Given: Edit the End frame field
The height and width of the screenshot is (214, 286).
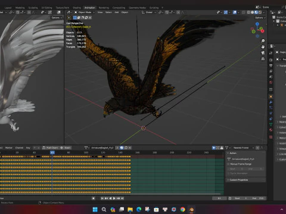Looking at the screenshot, I should point(258,199).
